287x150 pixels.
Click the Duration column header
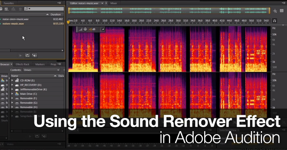(56, 14)
